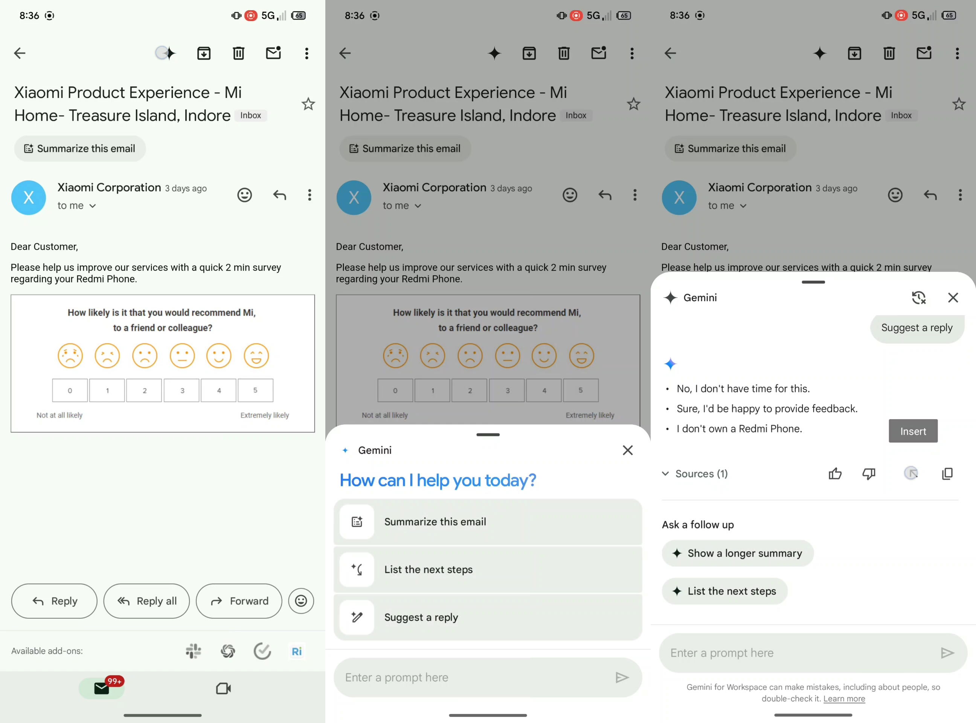Tap send arrow in right screen prompt field
The width and height of the screenshot is (976, 723).
click(947, 653)
